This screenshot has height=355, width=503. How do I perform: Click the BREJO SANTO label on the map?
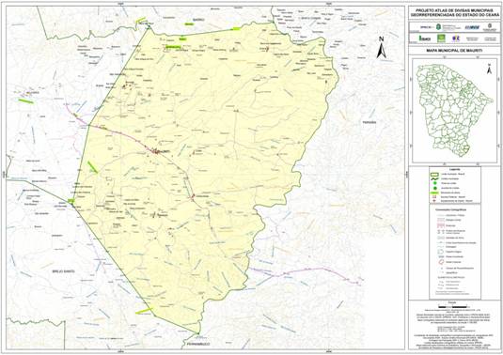(63, 271)
